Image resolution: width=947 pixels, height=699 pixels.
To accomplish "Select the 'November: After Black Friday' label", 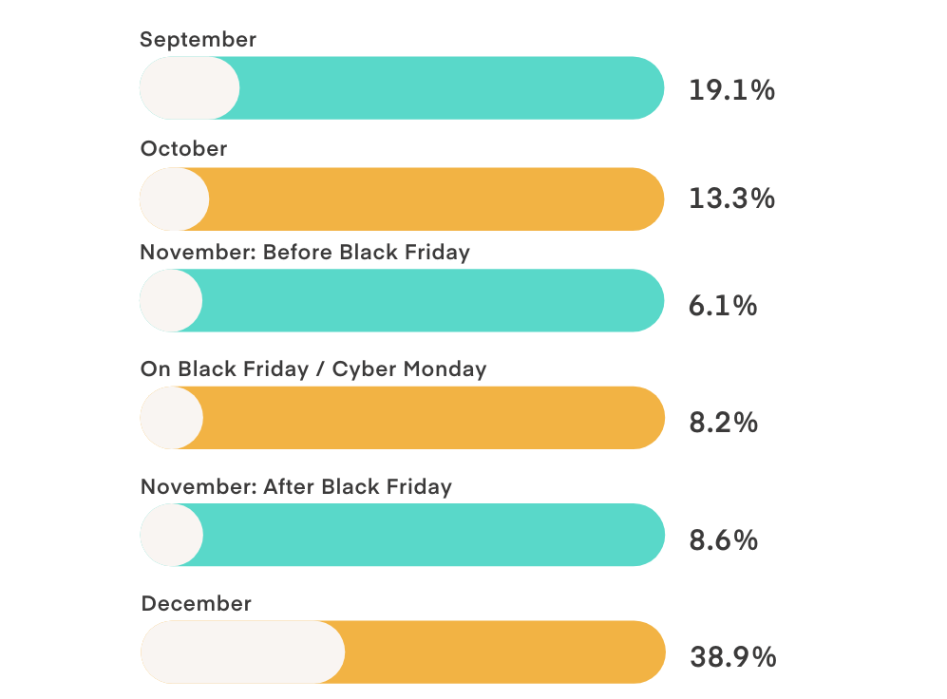I will click(296, 487).
